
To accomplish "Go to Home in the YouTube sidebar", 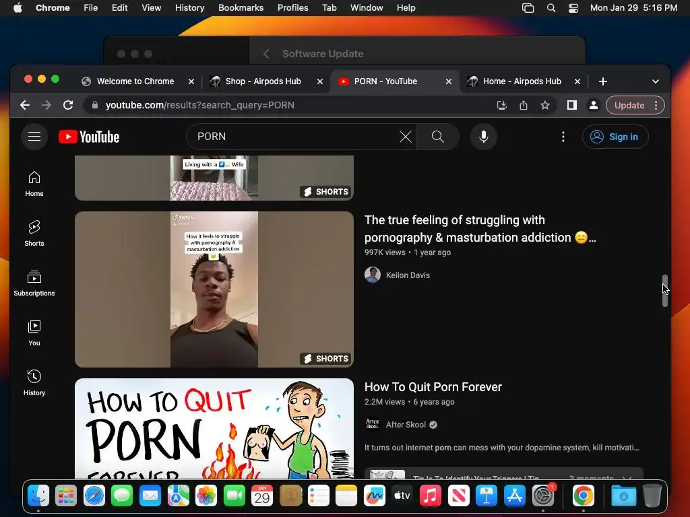I will click(x=34, y=184).
